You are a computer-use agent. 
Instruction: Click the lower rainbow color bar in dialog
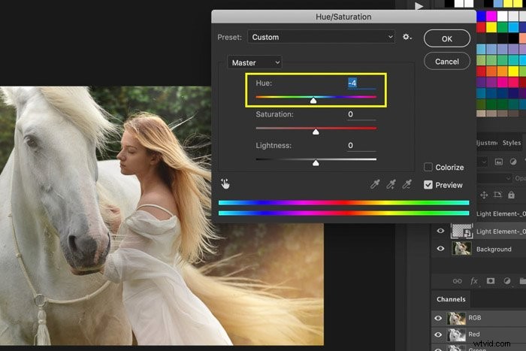coord(343,213)
